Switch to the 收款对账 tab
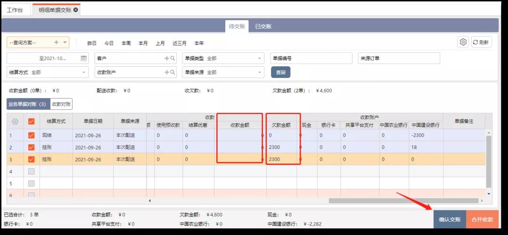This screenshot has width=508, height=235. pyautogui.click(x=61, y=104)
